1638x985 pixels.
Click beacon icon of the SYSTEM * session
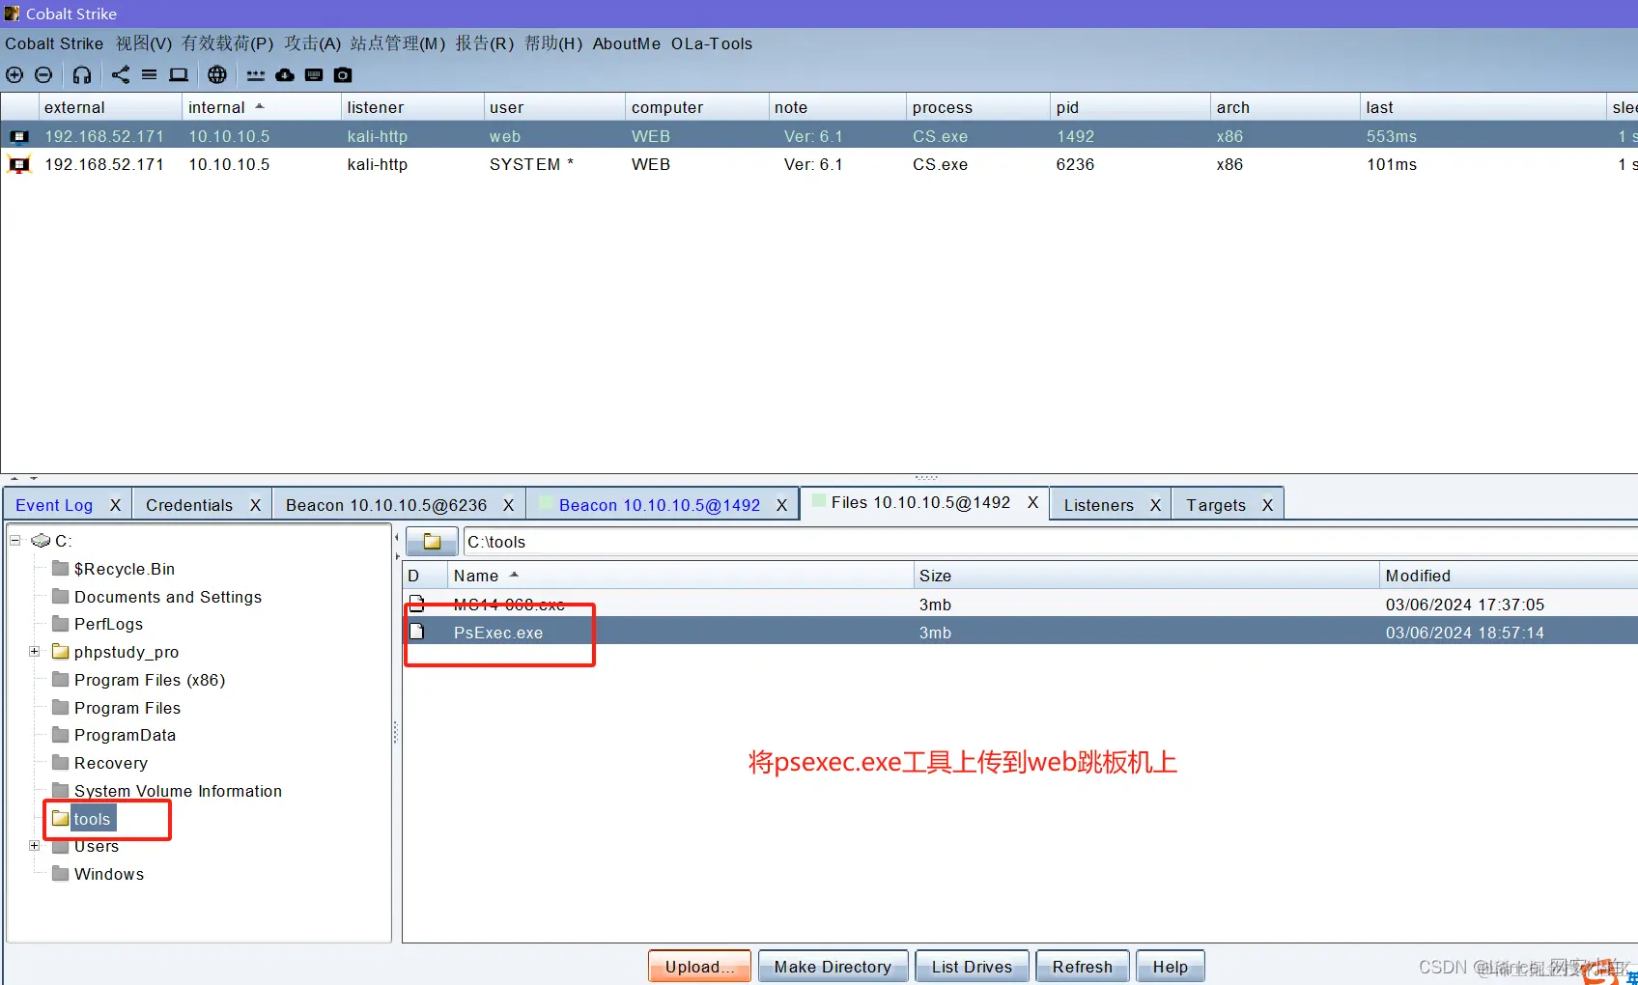coord(19,165)
